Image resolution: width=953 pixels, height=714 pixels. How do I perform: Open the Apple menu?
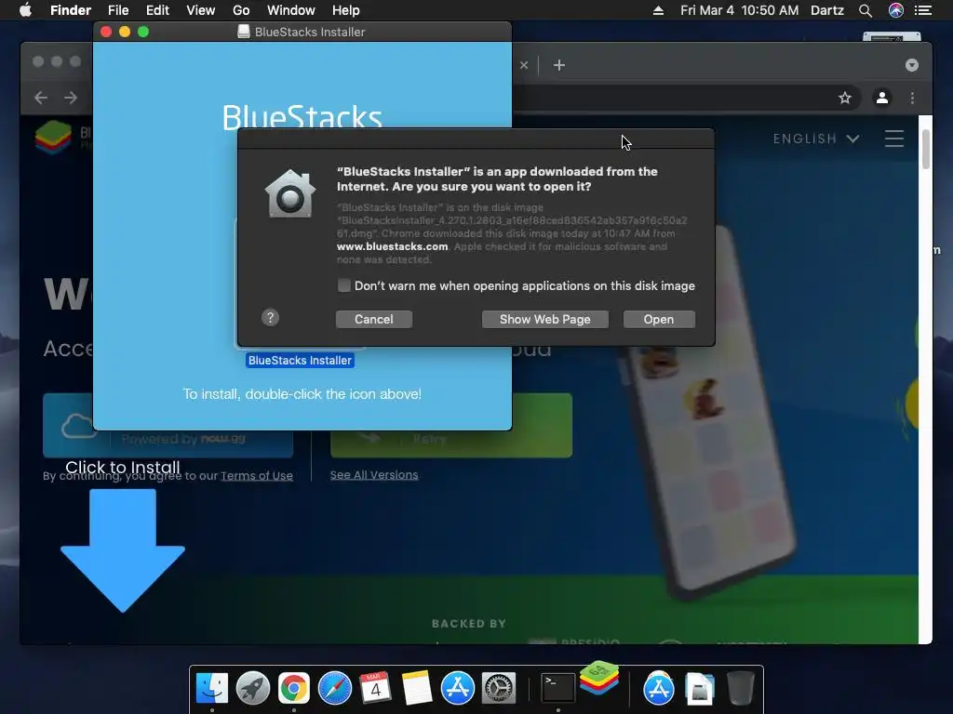click(x=25, y=10)
